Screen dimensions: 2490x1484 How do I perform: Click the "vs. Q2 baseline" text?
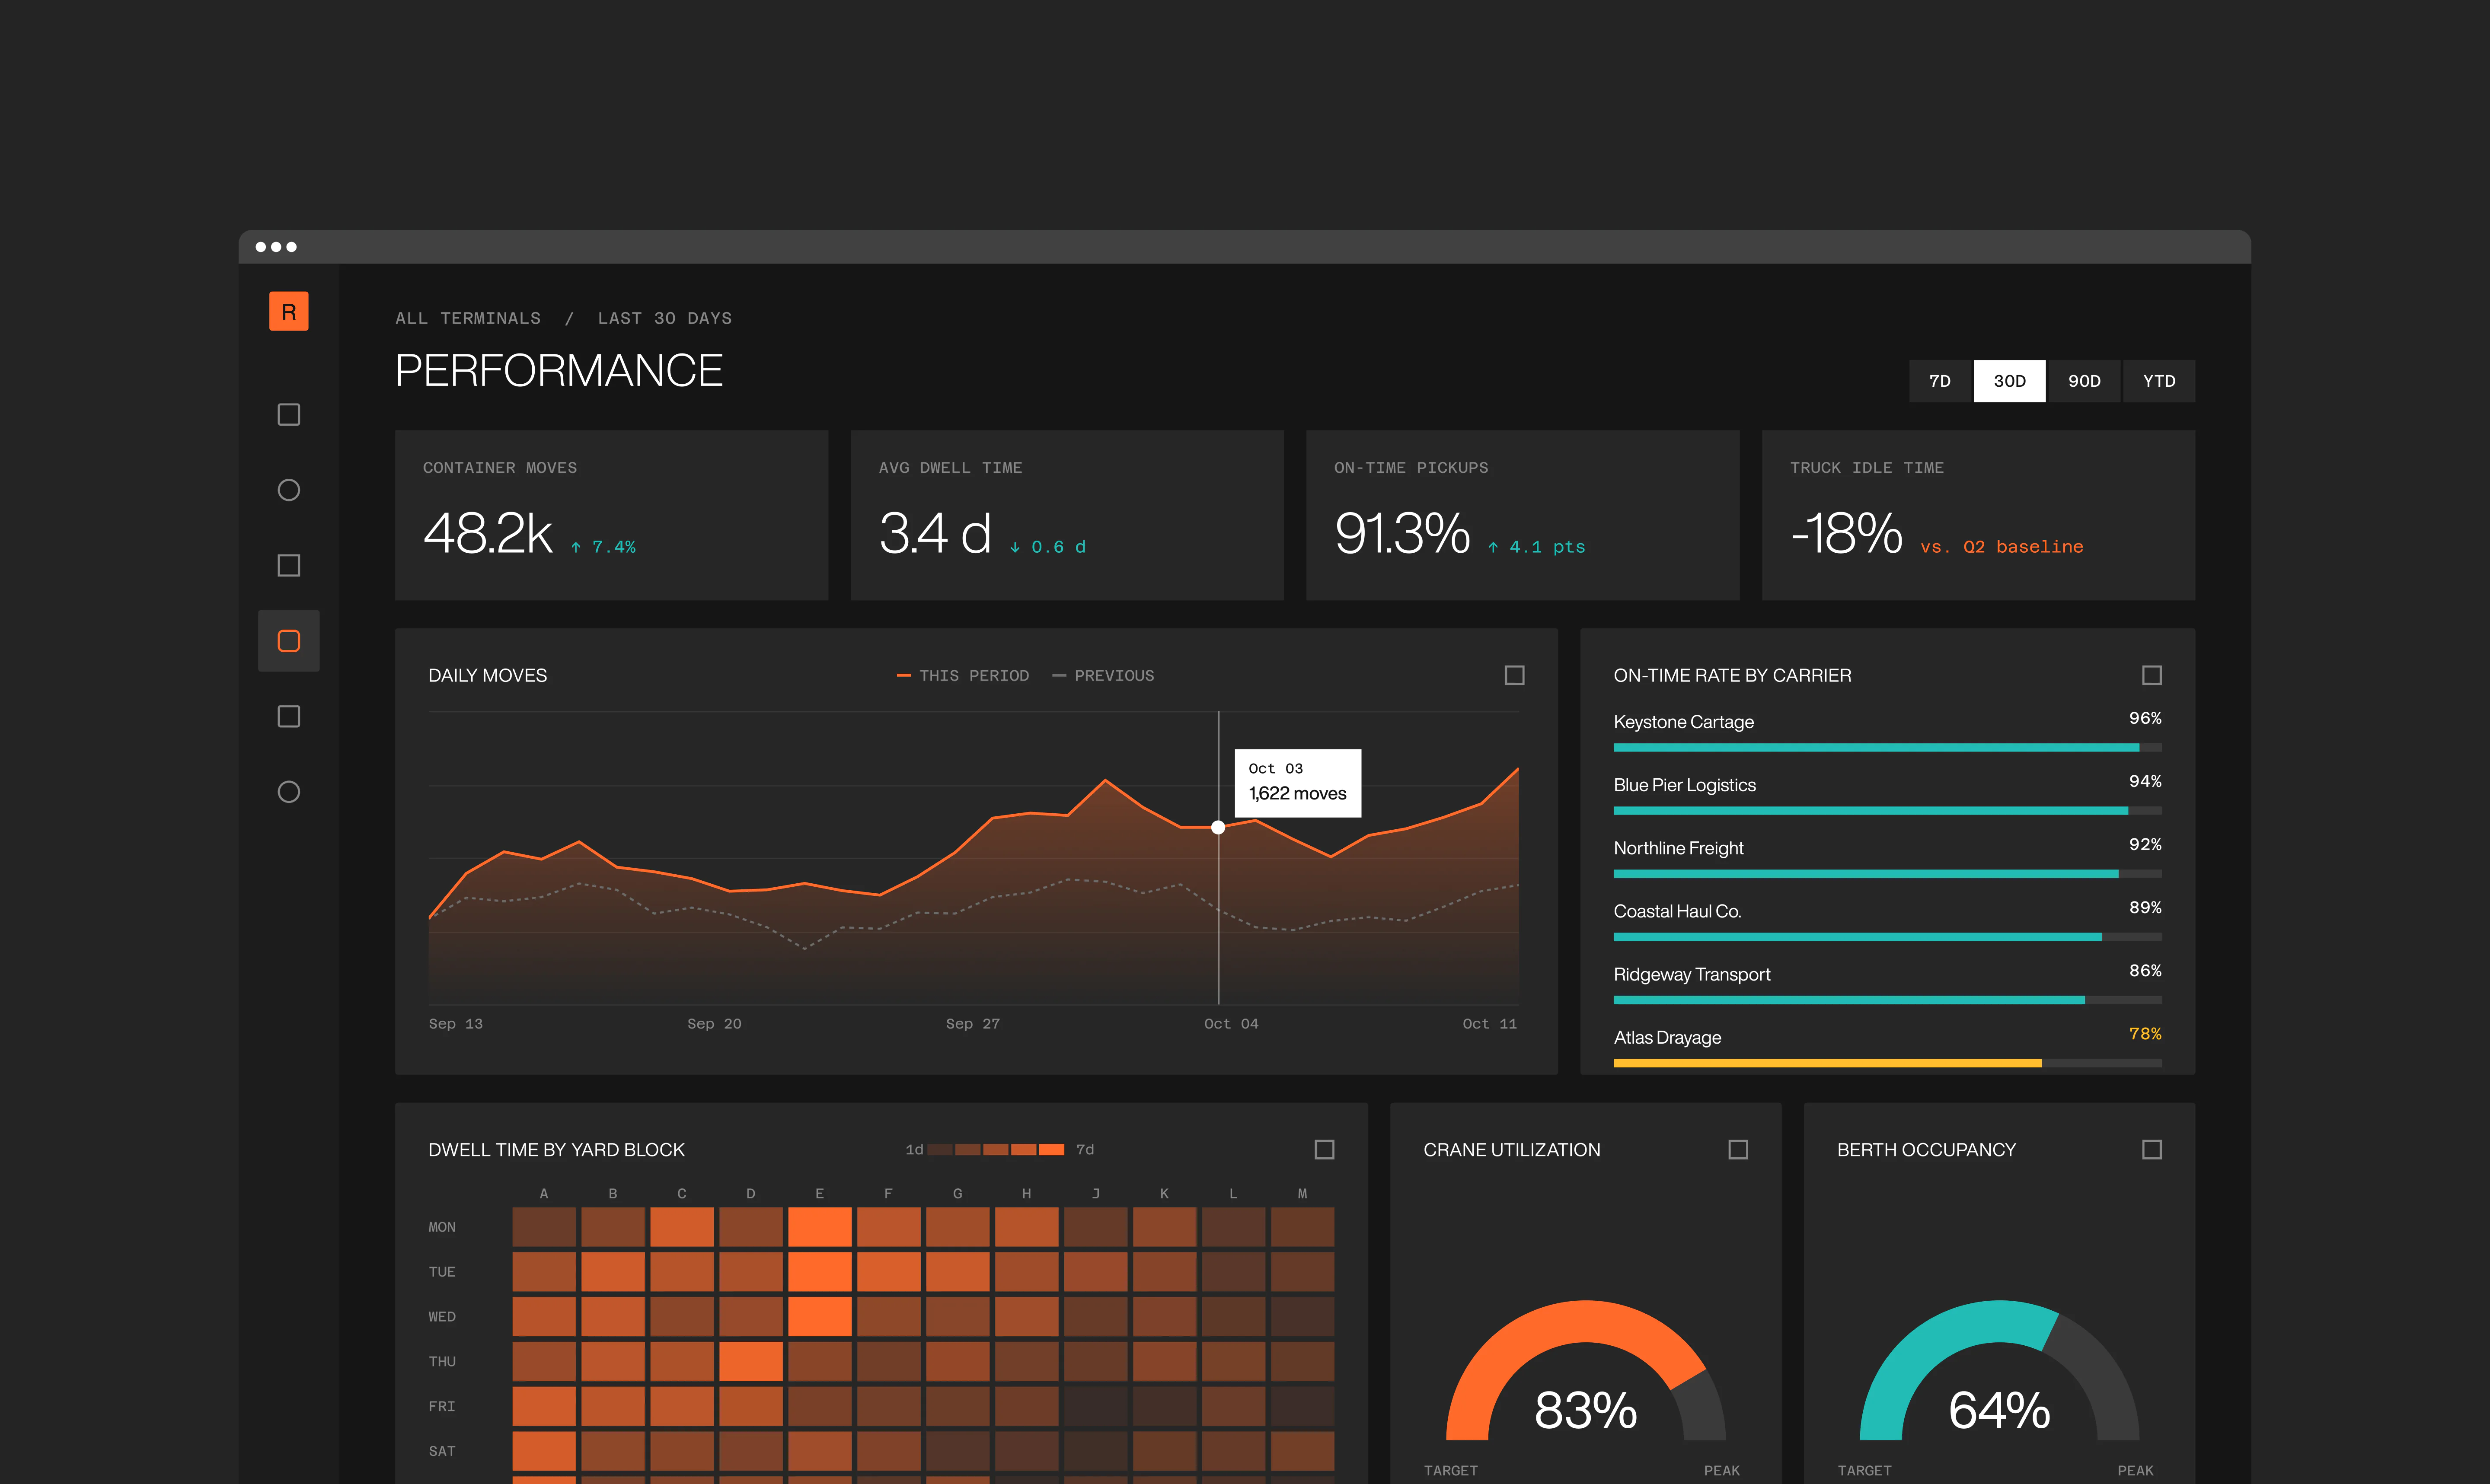2001,547
